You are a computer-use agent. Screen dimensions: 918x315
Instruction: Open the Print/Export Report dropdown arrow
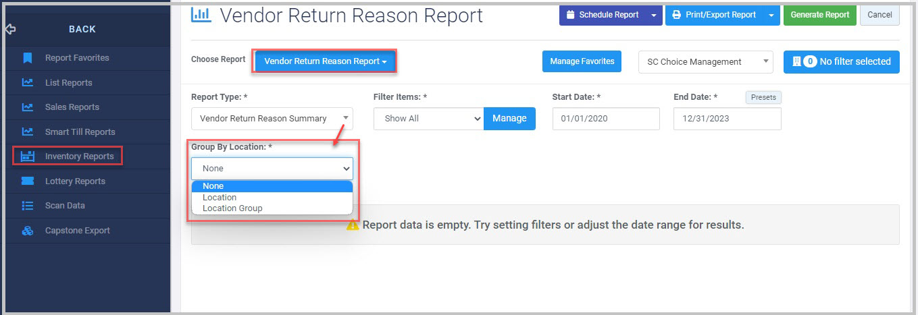click(772, 15)
